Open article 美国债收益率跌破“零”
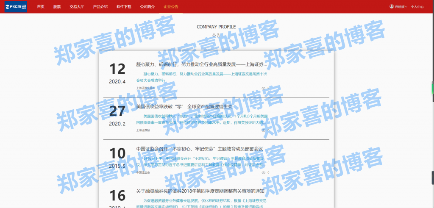Image resolution: width=434 pixels, height=208 pixels. [184, 107]
